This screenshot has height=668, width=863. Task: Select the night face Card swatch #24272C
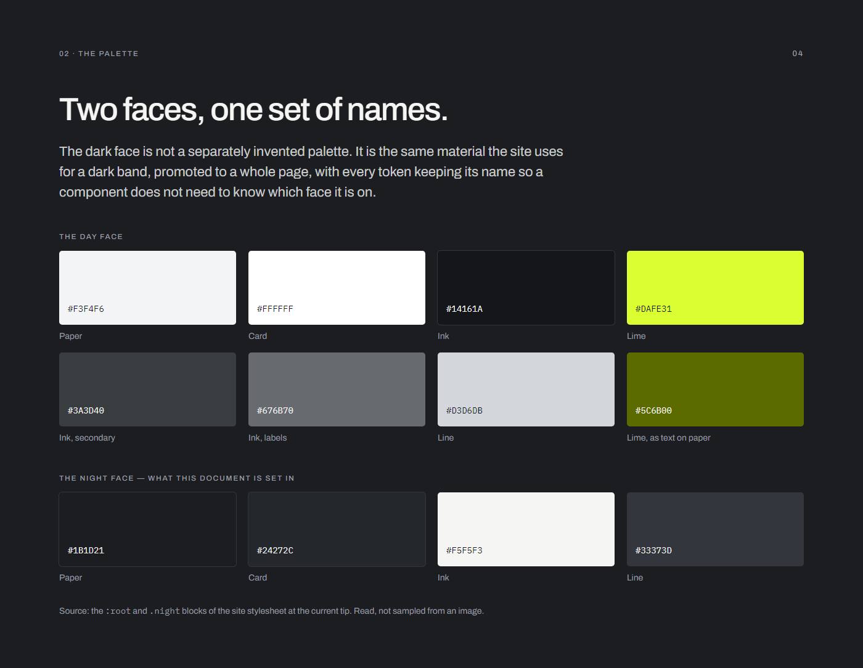[337, 529]
